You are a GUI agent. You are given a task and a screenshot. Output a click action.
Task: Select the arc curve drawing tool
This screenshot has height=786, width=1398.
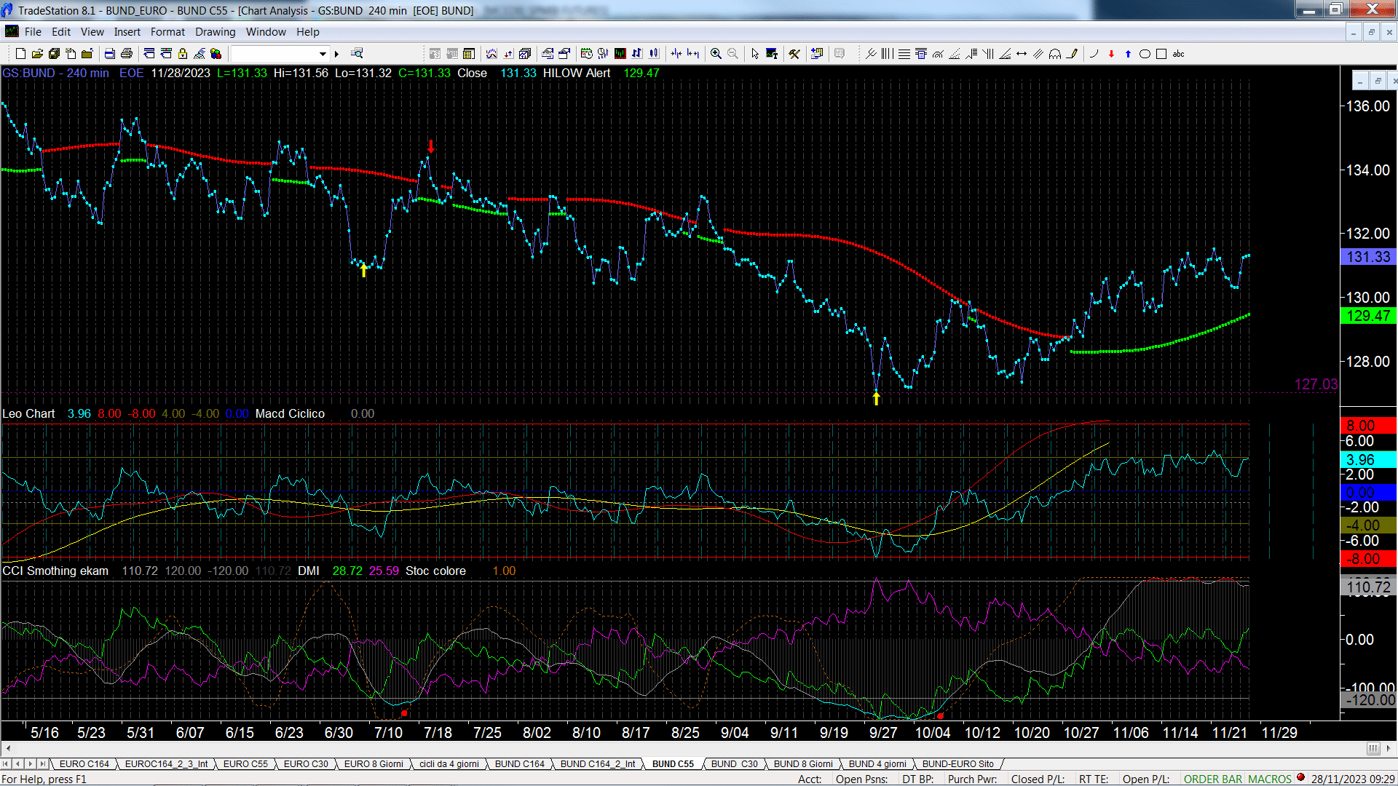(1094, 54)
